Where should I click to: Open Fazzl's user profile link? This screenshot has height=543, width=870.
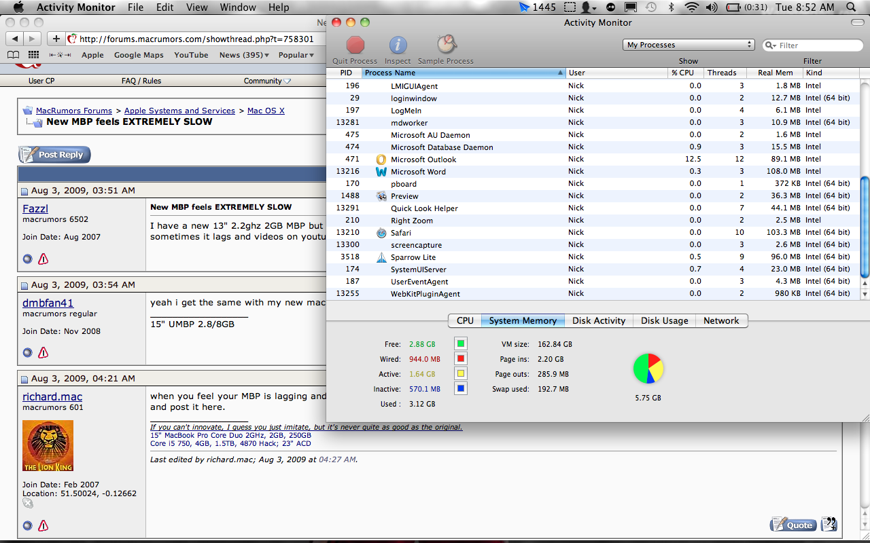pos(35,208)
